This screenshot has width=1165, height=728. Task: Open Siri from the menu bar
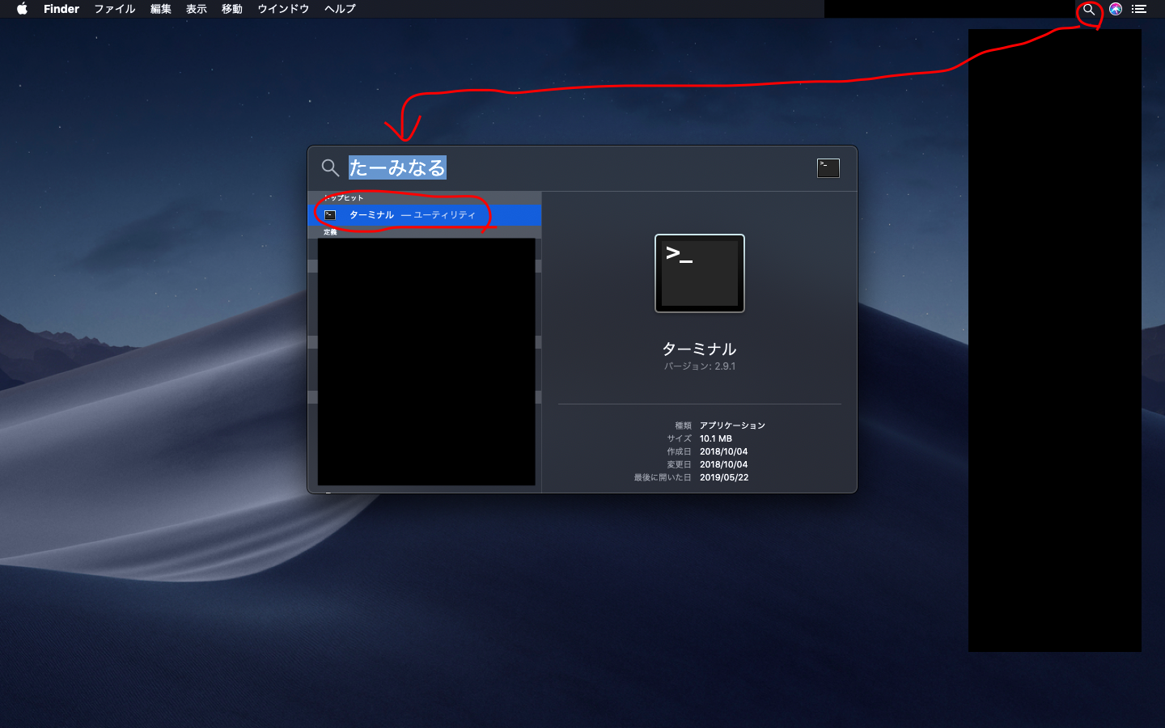[1116, 9]
